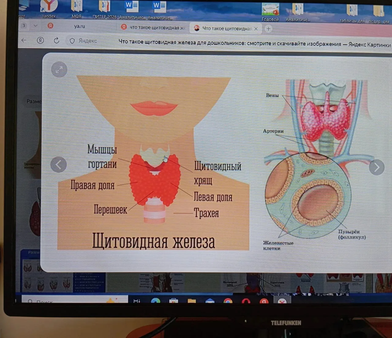
Task: Click the page title in address bar
Action: pos(254,43)
